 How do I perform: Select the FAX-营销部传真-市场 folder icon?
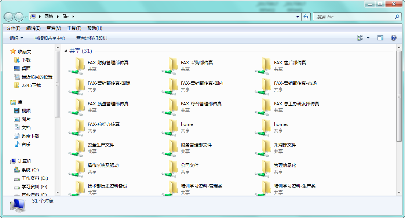(x=263, y=87)
